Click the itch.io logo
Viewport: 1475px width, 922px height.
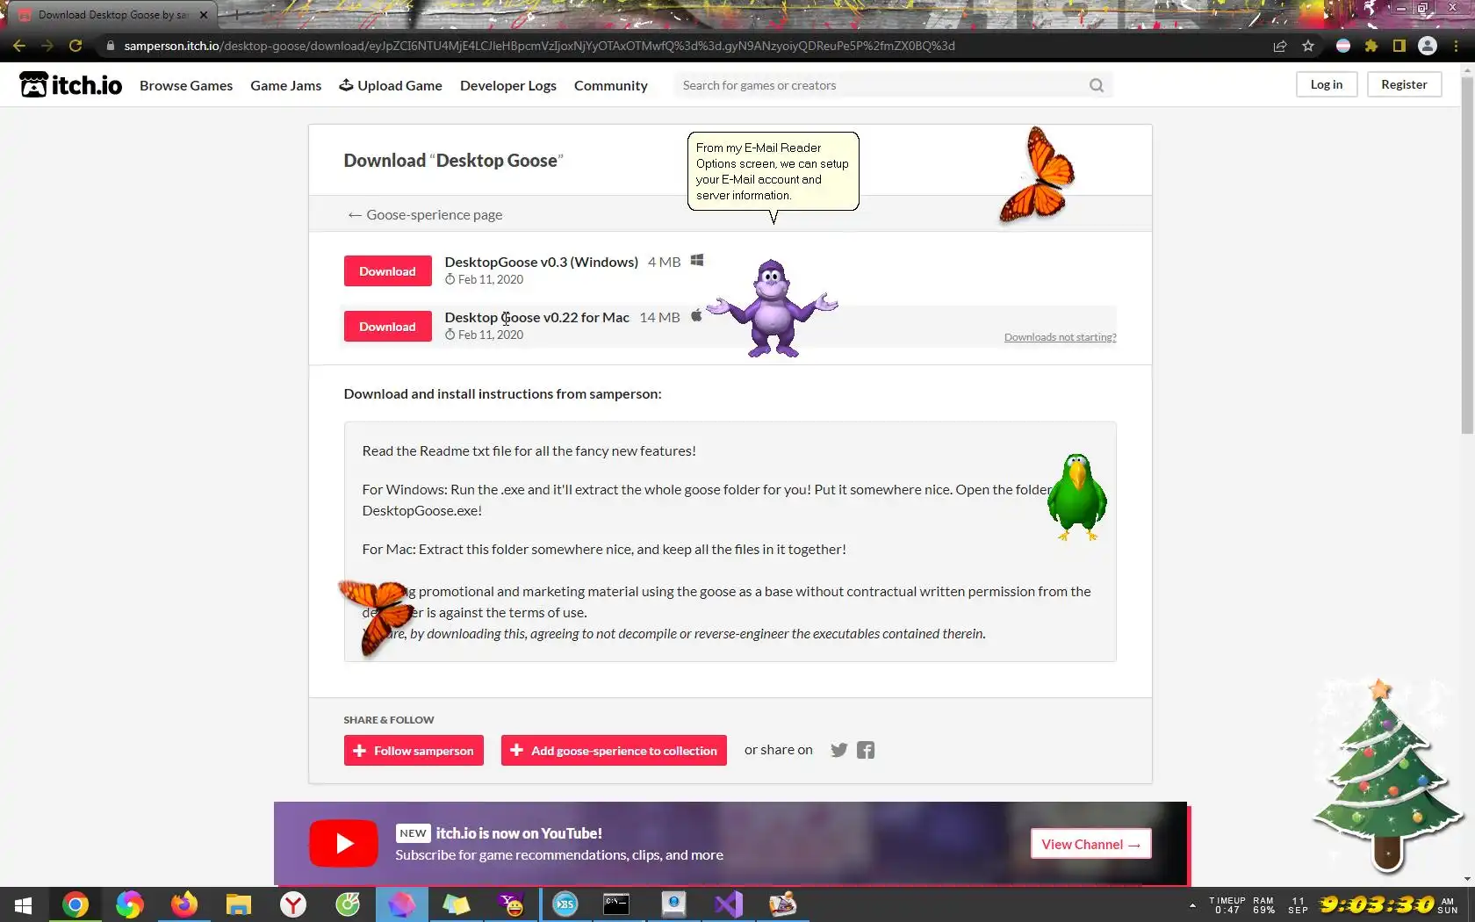[x=70, y=84]
